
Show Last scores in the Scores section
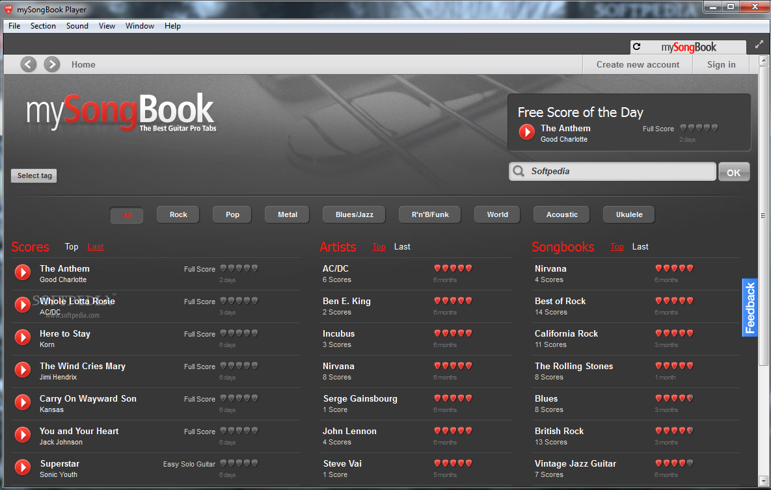click(x=96, y=247)
